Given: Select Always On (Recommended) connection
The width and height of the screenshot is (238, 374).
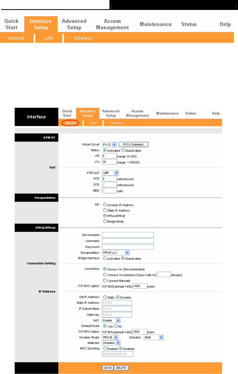Looking at the screenshot, I should (x=105, y=269).
